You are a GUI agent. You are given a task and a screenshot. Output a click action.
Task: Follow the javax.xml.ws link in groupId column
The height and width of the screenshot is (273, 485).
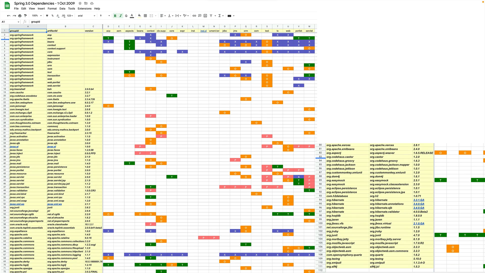pyautogui.click(x=17, y=204)
